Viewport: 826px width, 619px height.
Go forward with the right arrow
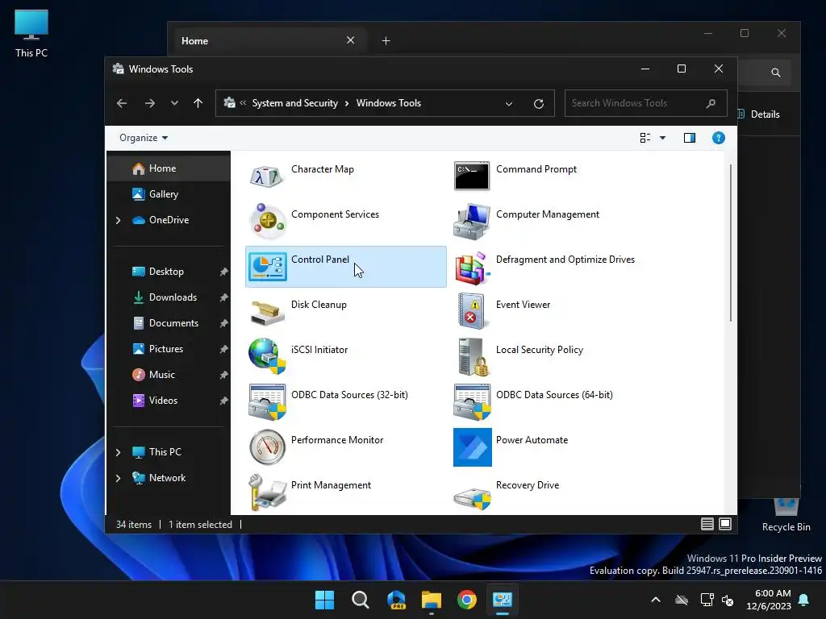coord(149,103)
